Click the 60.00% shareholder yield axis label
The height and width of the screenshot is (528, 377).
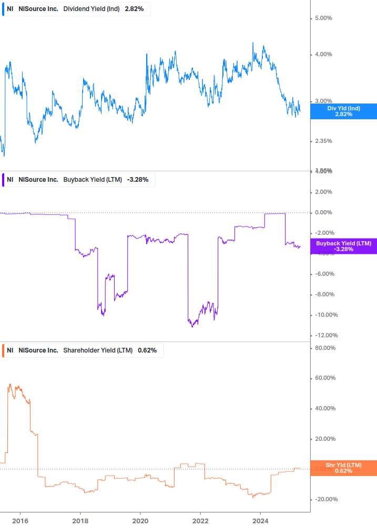[325, 378]
